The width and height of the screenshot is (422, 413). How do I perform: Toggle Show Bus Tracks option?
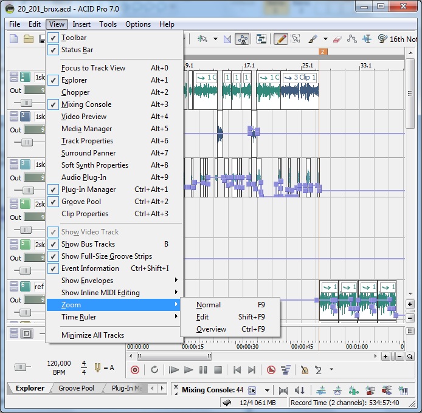88,244
